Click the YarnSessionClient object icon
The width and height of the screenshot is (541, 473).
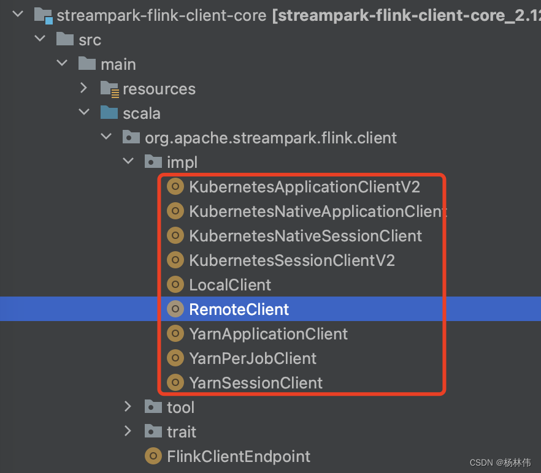click(x=175, y=382)
